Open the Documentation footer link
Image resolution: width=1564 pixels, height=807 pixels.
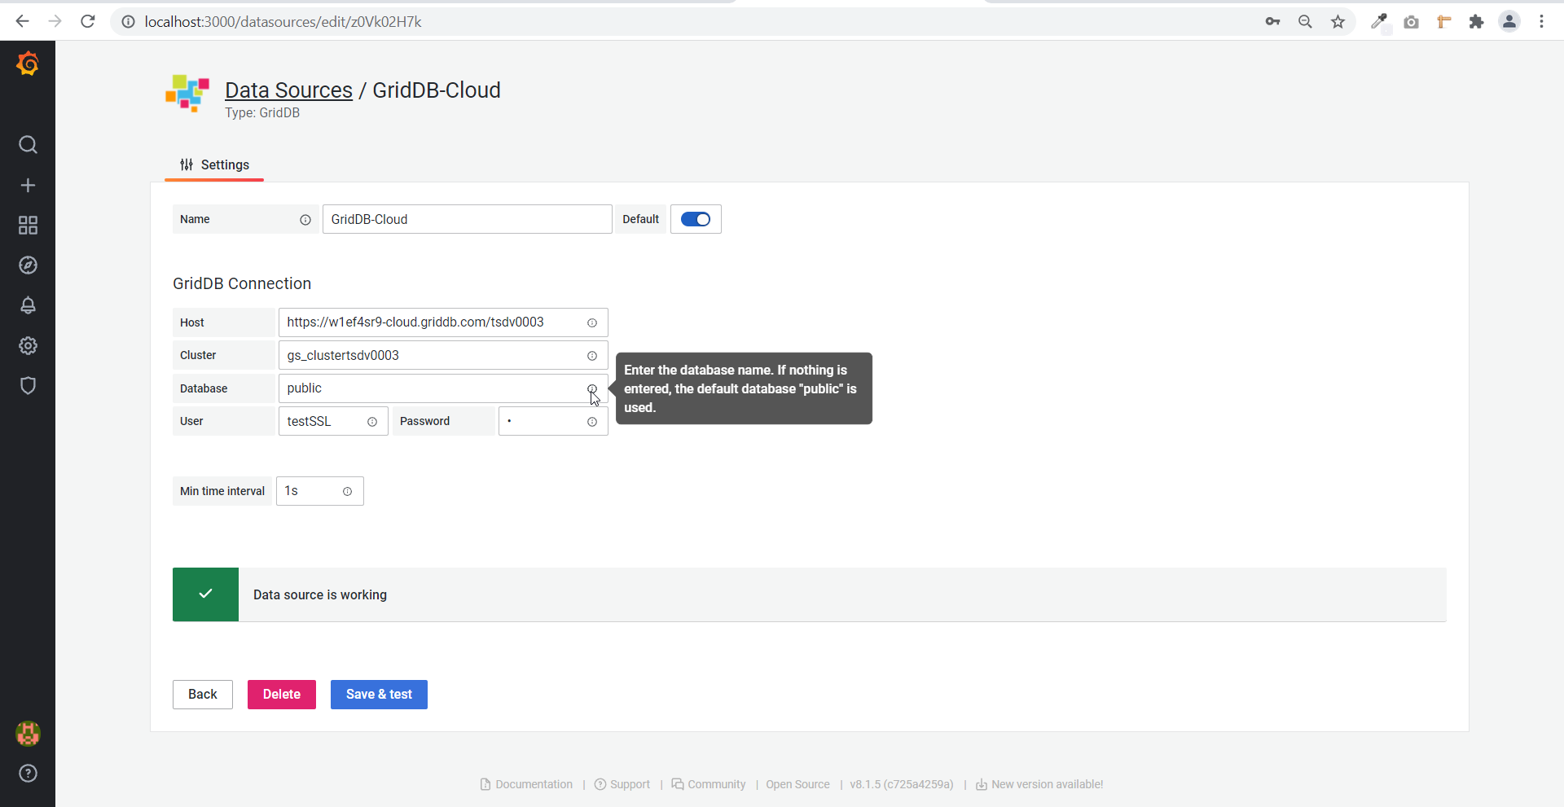534,784
